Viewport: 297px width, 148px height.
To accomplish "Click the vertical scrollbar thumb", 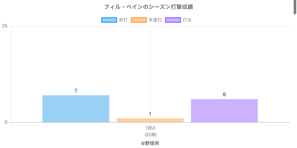I will coord(295,7).
